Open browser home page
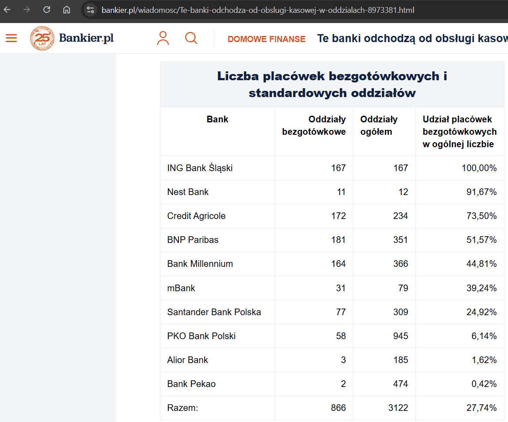The image size is (508, 422). [66, 9]
